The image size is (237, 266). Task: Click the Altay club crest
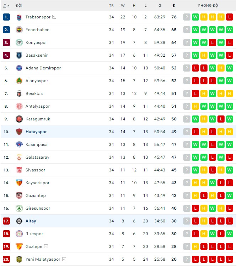19,221
